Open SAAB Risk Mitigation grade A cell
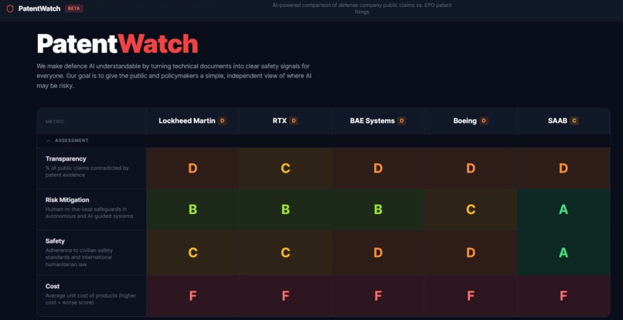The width and height of the screenshot is (623, 320). coord(563,209)
